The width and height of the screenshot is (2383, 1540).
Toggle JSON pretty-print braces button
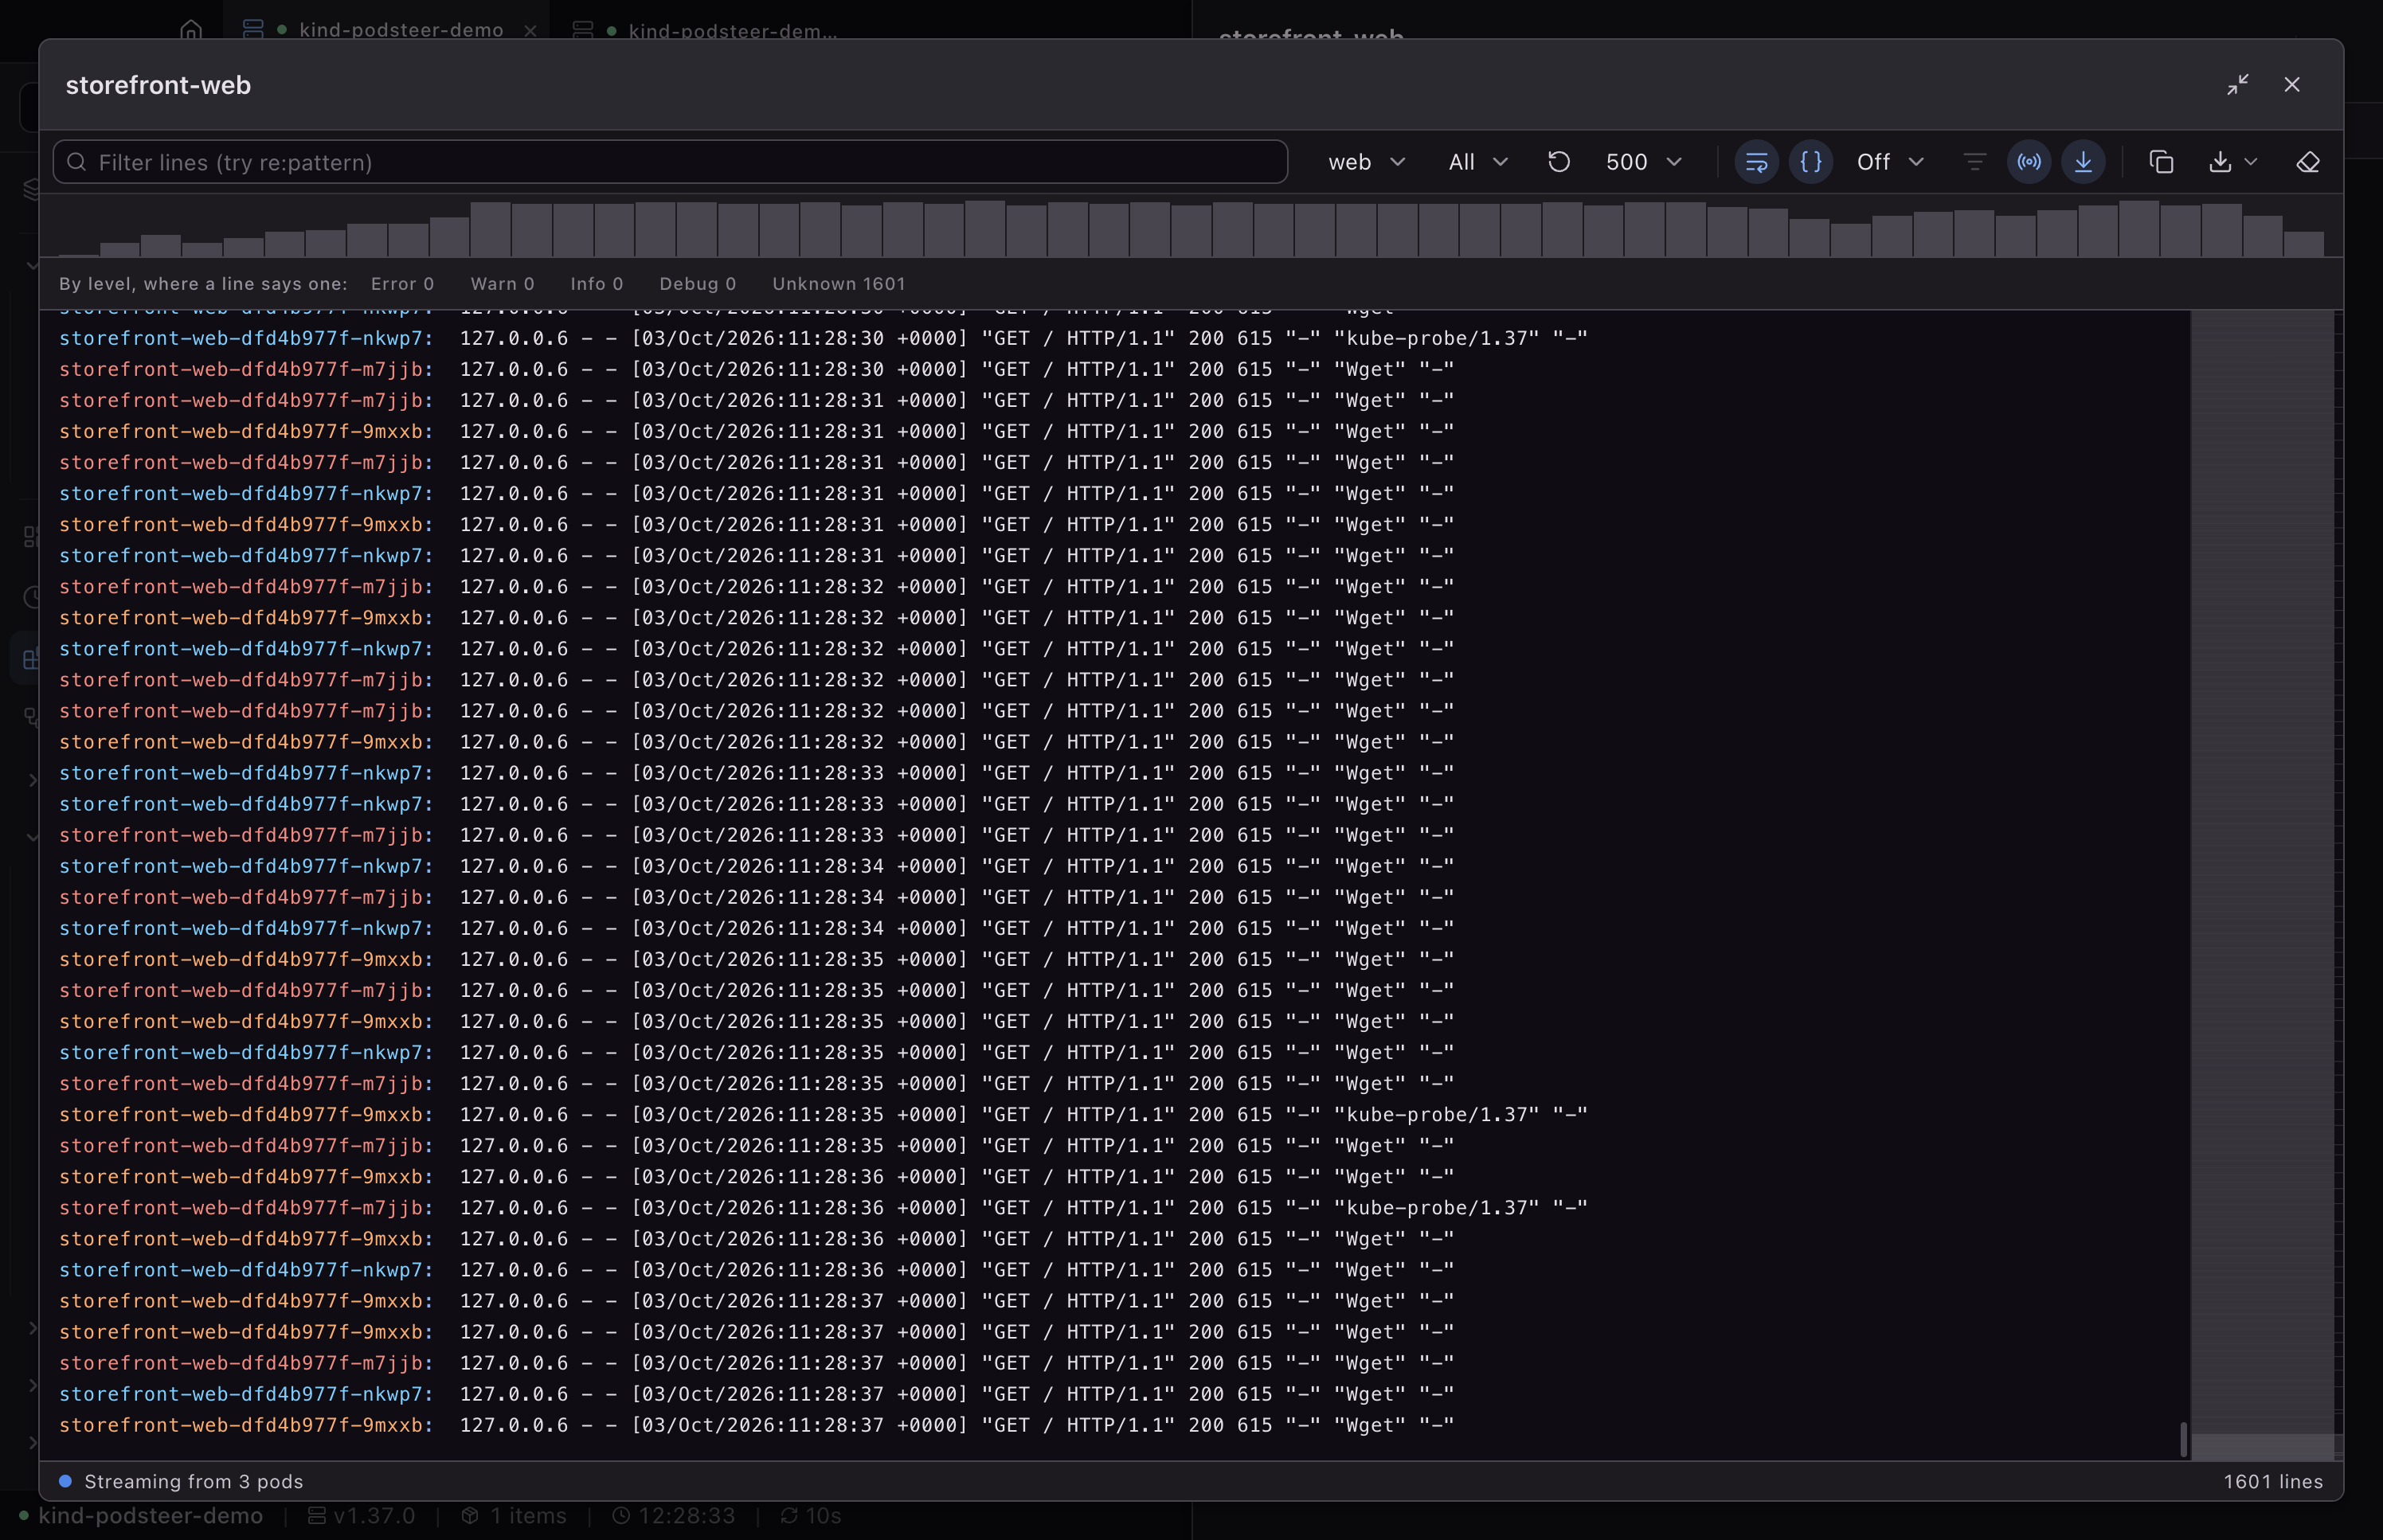pos(1810,162)
